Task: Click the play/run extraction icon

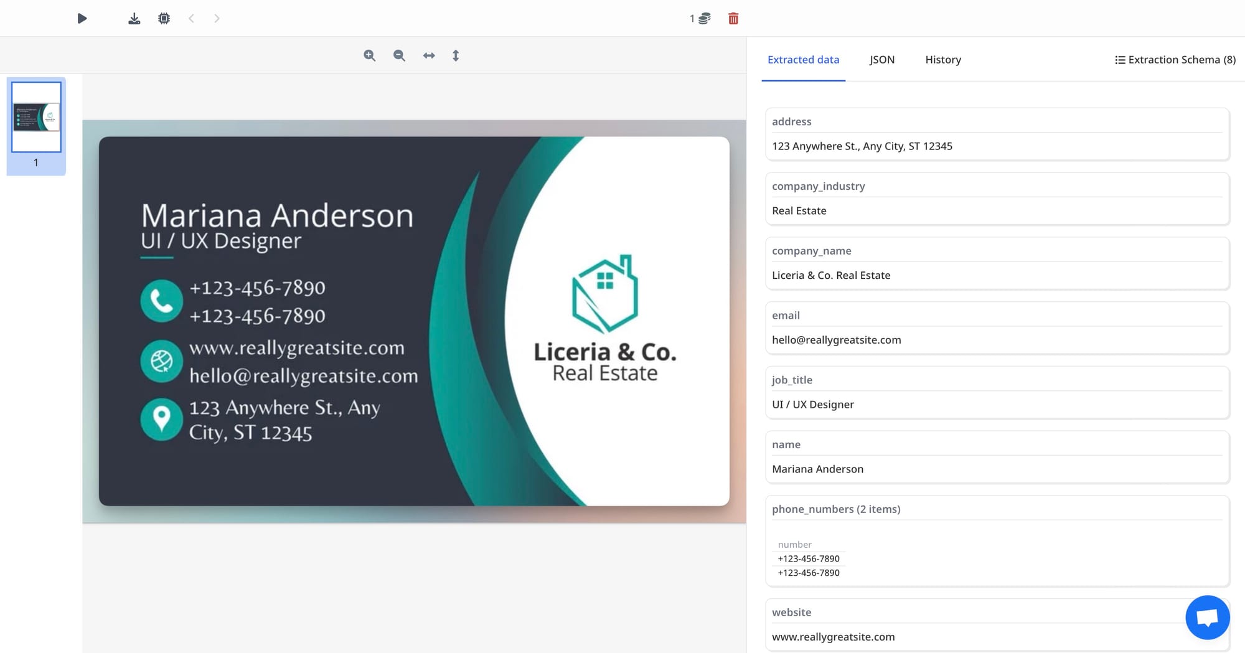Action: click(x=82, y=19)
